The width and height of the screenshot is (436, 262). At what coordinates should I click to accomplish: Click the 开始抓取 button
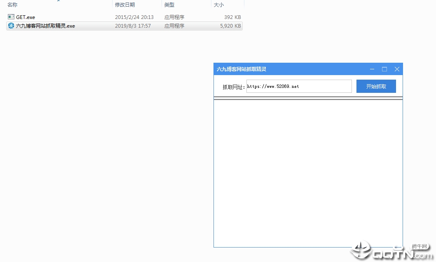[x=376, y=86]
